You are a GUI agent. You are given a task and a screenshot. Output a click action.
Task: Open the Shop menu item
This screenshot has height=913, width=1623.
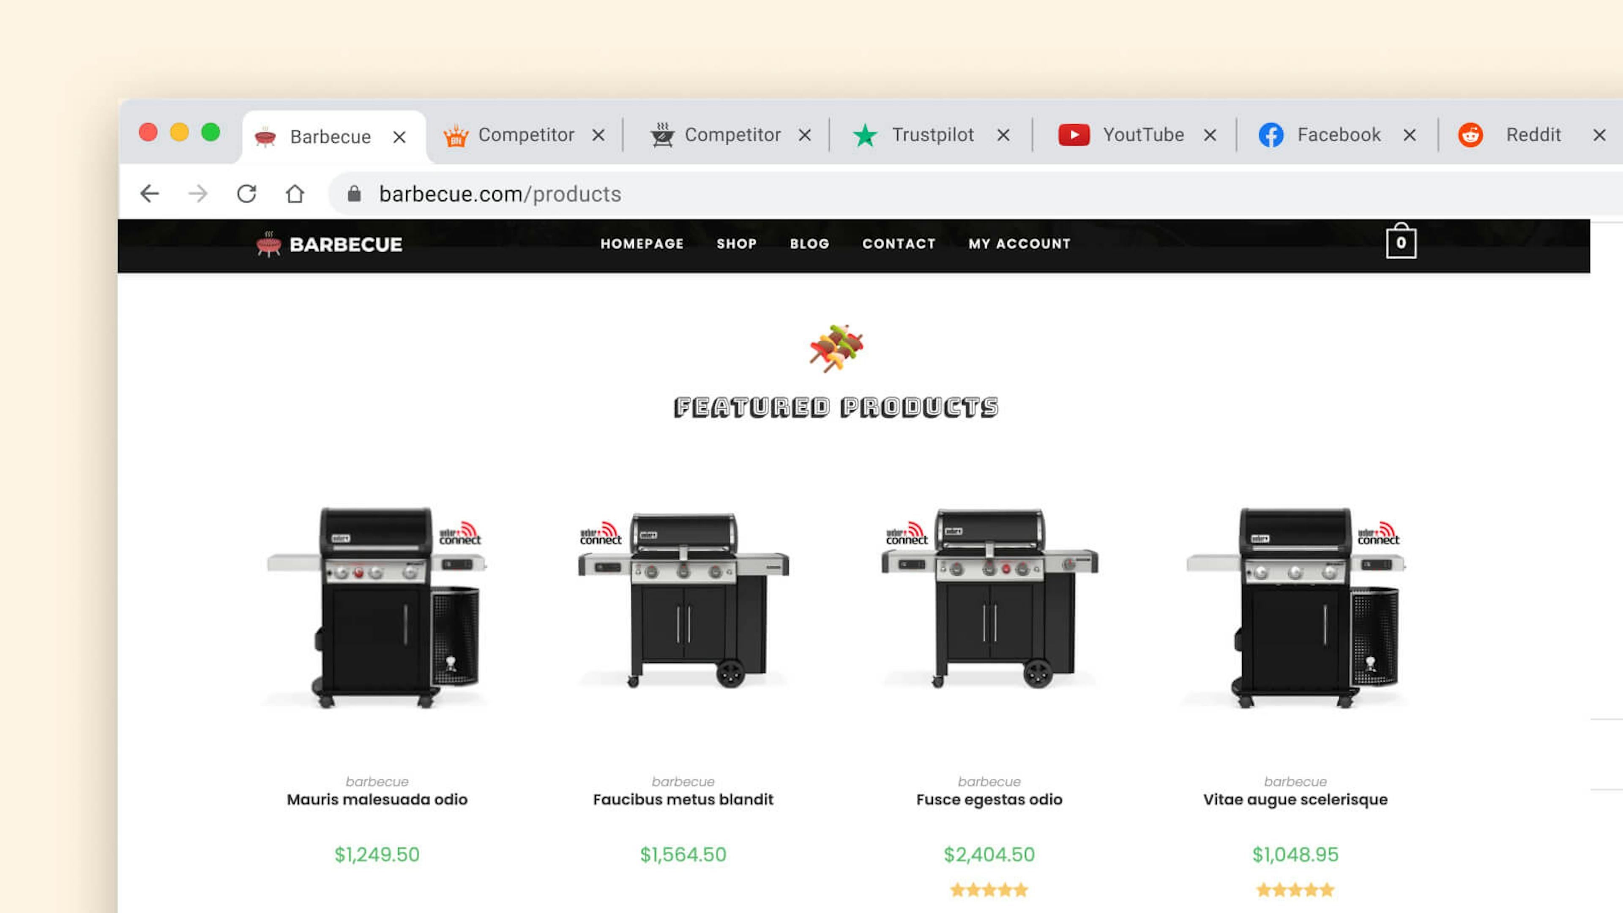coord(737,244)
